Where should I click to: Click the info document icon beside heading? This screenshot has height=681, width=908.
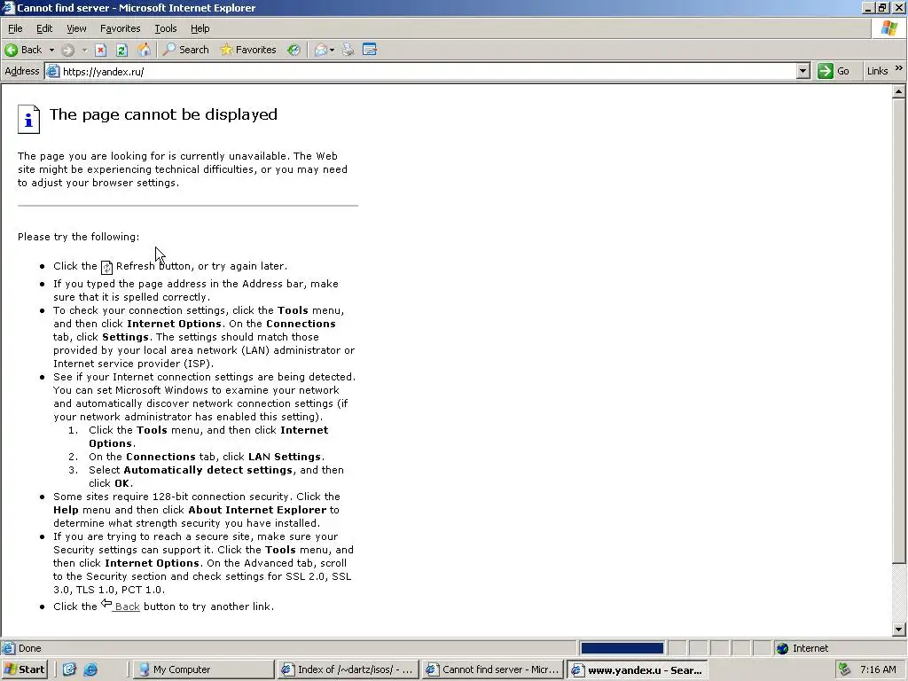click(28, 120)
